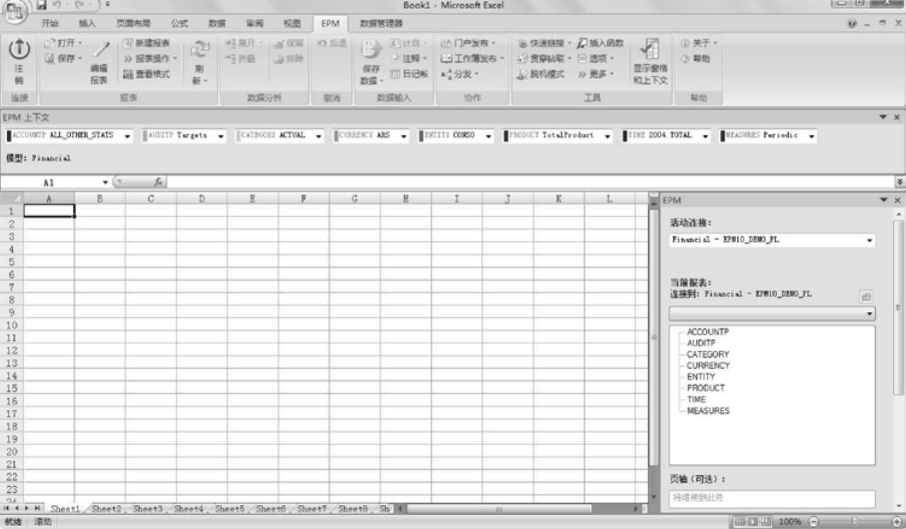Click the 查看格式 view format icon
This screenshot has height=529, width=906.
pyautogui.click(x=128, y=74)
